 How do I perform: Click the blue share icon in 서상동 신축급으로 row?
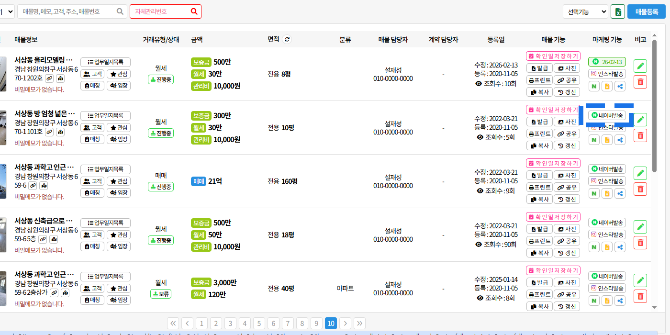620,247
